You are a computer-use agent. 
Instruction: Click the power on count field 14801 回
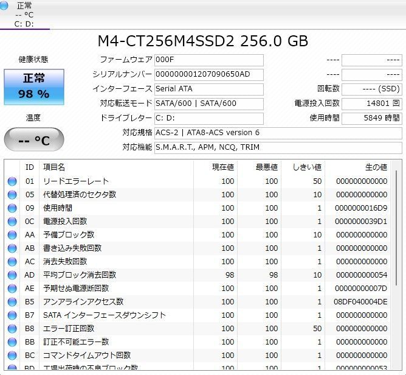(x=372, y=103)
